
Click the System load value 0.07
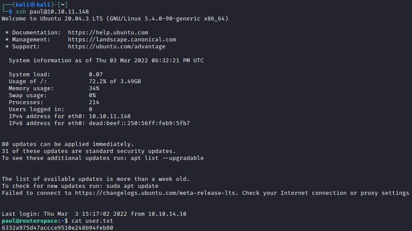(x=96, y=75)
